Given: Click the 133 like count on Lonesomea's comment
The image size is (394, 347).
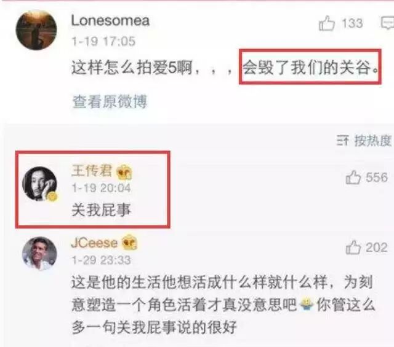Looking at the screenshot, I should 352,23.
